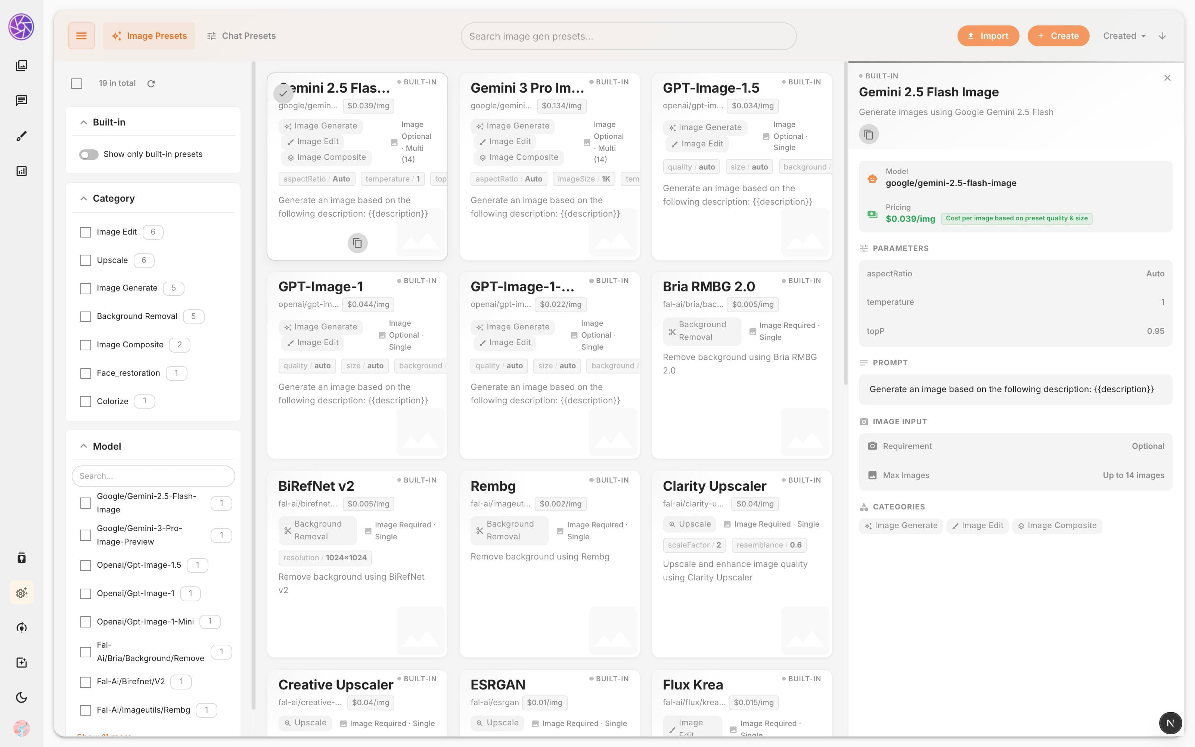Check the Image Edit category filter

point(86,232)
